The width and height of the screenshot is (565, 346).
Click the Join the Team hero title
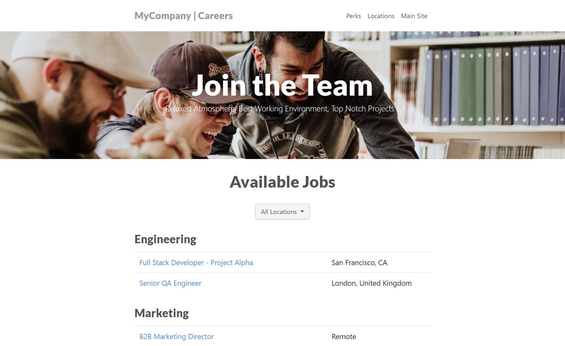click(x=282, y=86)
